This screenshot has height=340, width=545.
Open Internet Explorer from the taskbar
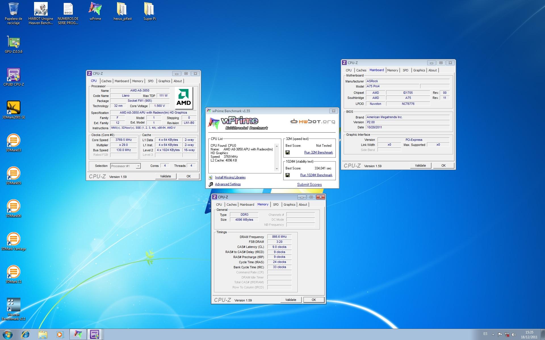pos(26,334)
